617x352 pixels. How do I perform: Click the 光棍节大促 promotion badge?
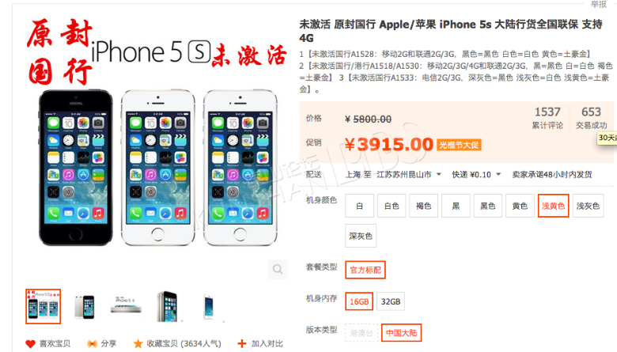point(459,145)
